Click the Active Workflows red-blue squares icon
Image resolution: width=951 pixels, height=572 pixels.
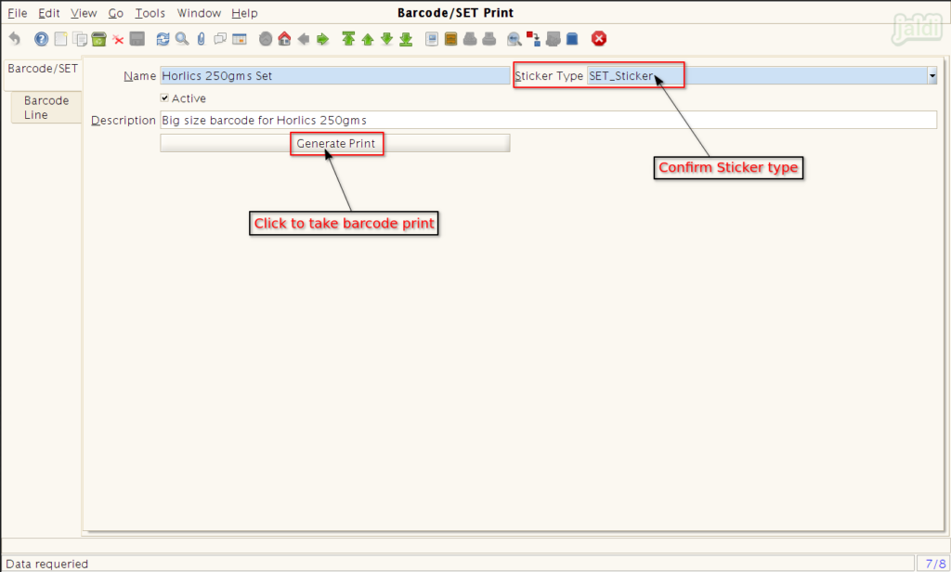533,39
